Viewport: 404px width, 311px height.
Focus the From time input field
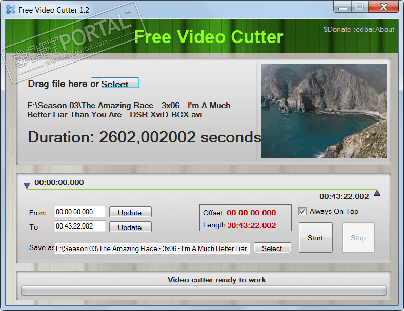[x=80, y=212]
